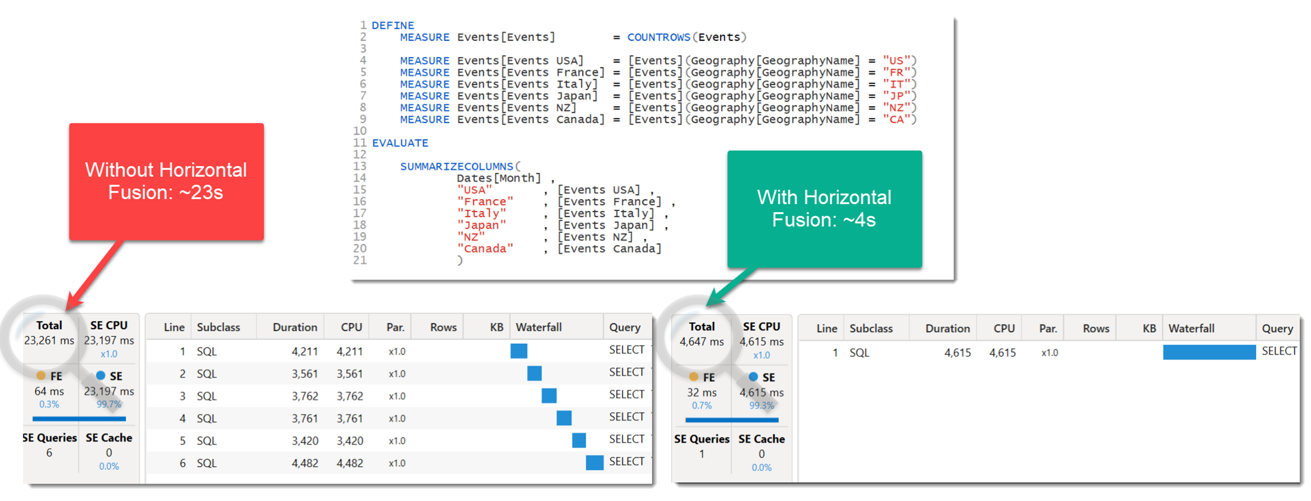This screenshot has height=501, width=1311.
Task: Toggle the Total 4,647 ms metric
Action: click(x=701, y=334)
